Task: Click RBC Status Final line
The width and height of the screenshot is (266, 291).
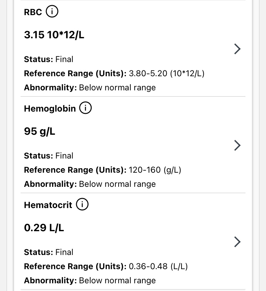Action: coord(49,59)
